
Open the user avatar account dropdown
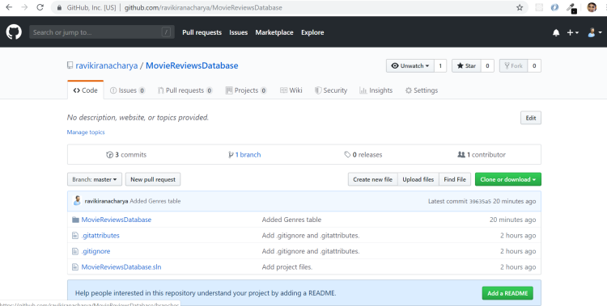coord(594,33)
